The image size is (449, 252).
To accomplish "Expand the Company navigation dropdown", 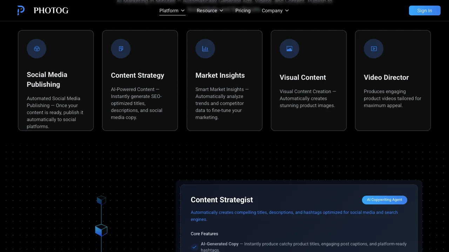I will [x=275, y=10].
